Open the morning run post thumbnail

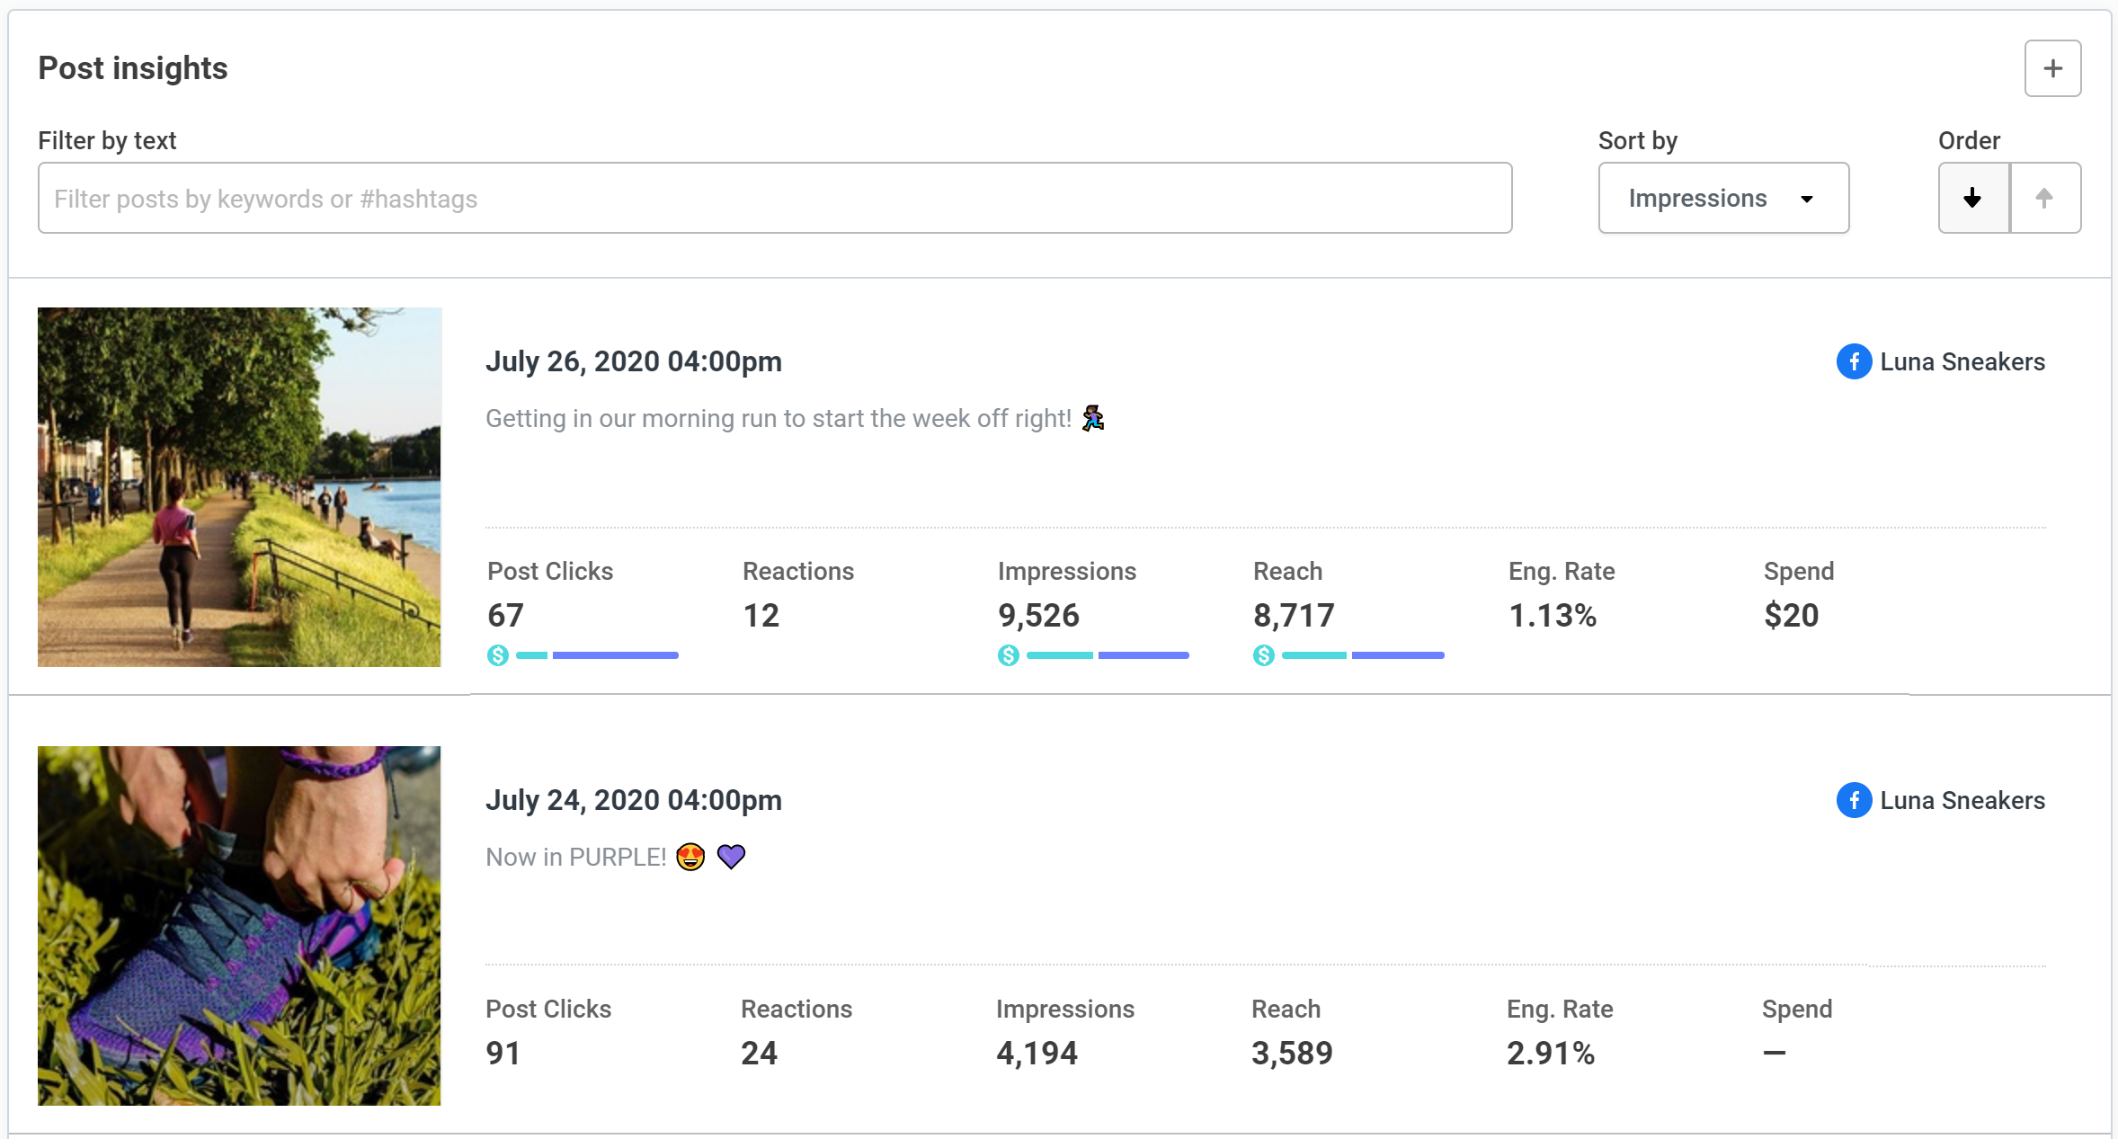tap(239, 487)
